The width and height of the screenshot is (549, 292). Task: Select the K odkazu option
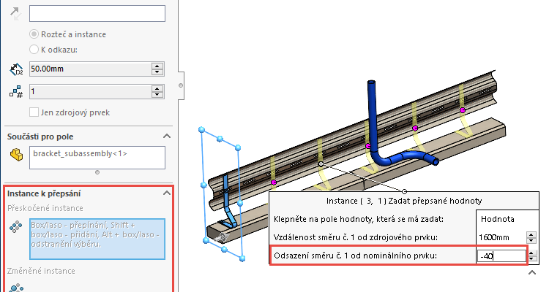coord(34,50)
